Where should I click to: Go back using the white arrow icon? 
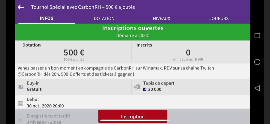point(21,7)
